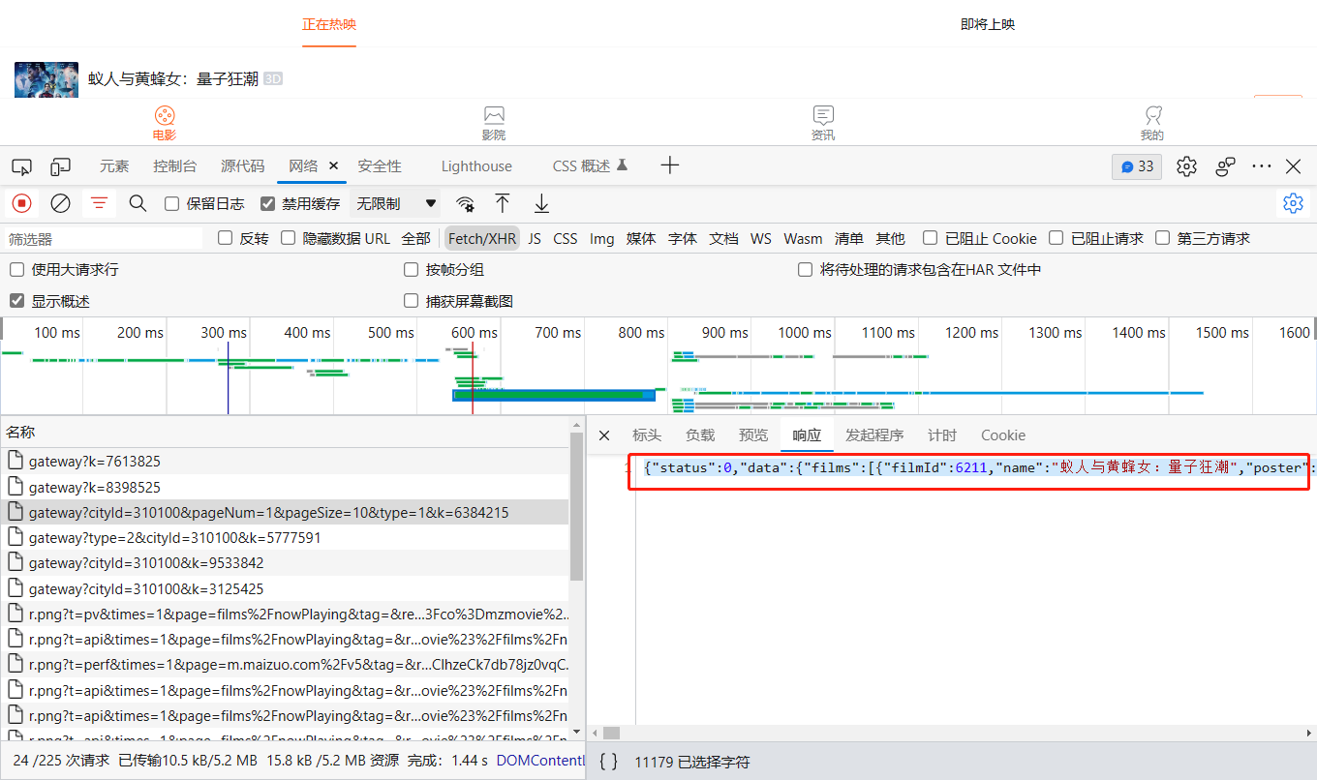The height and width of the screenshot is (780, 1317).
Task: Filter requests by 字体 type
Action: (x=683, y=238)
